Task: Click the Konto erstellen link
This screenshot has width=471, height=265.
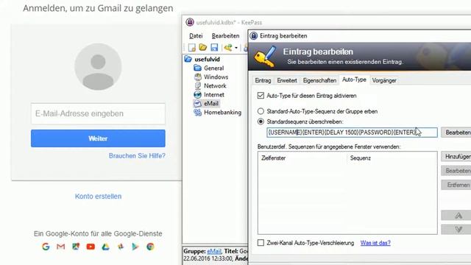Action: [98, 197]
